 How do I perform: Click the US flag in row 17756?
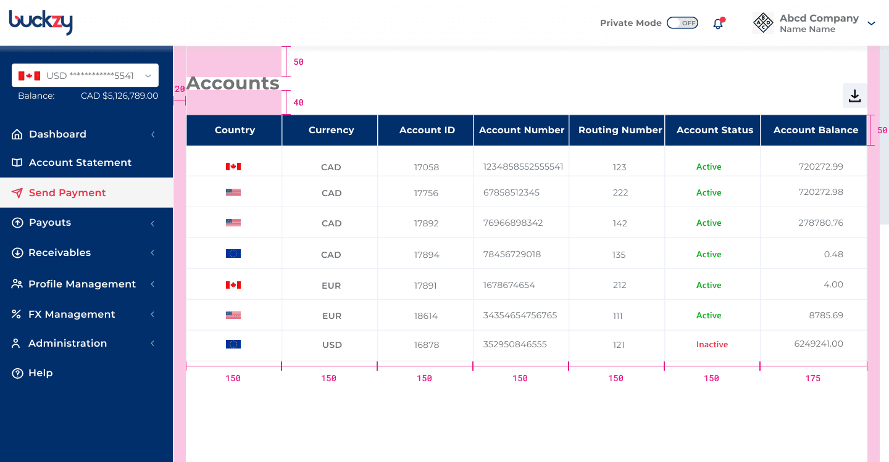point(233,192)
